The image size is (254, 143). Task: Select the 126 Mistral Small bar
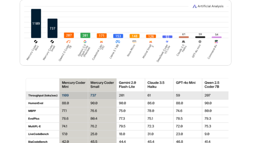[151, 36]
